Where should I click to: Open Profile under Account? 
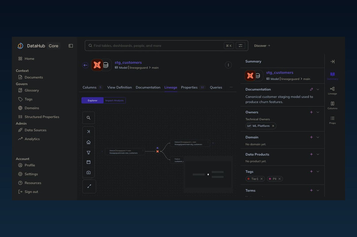[x=27, y=165]
